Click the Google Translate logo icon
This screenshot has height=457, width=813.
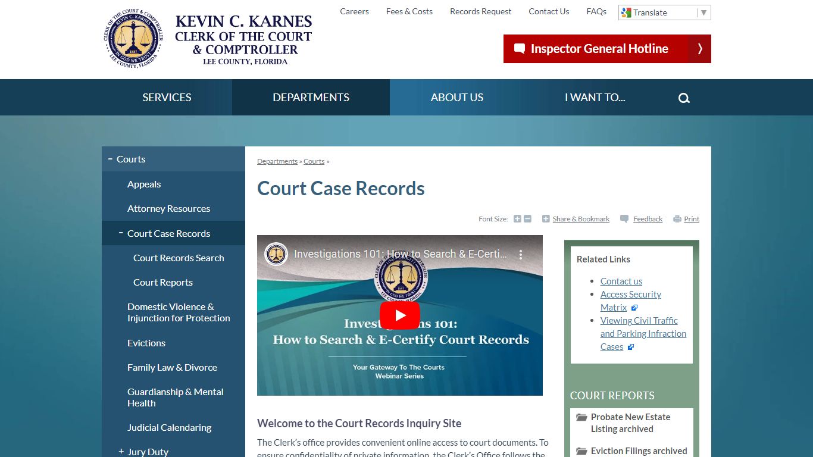pos(626,12)
